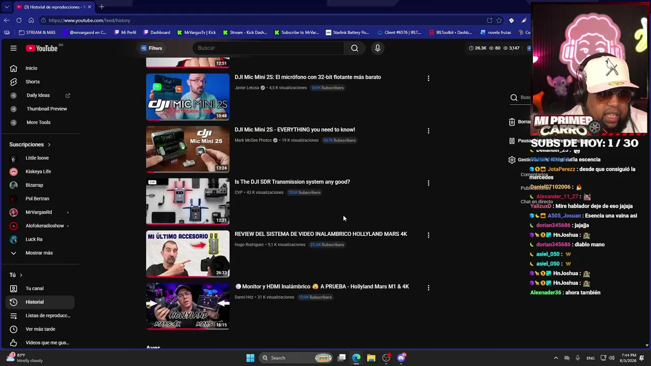Open File Explorer from the taskbar

(x=371, y=358)
